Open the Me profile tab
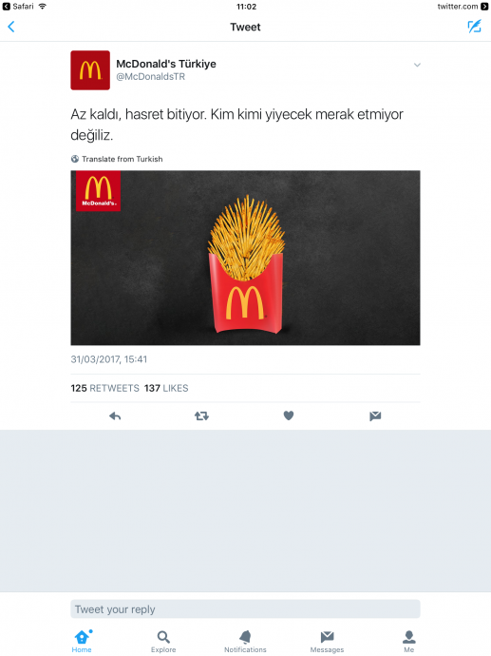The height and width of the screenshot is (656, 491). coord(409,642)
